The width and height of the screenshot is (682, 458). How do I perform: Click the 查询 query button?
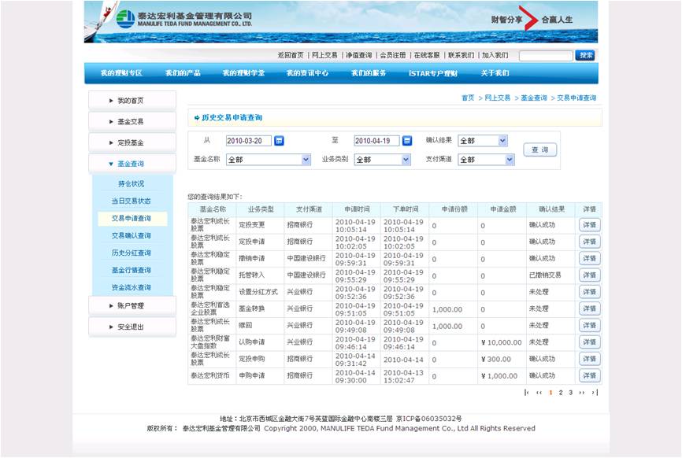539,150
